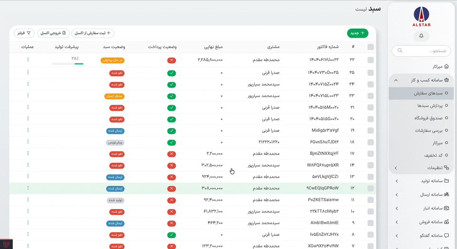Click invoice number 9CwEQlqGPRoW
Viewport: 457px width, 249px height.
pyautogui.click(x=322, y=188)
